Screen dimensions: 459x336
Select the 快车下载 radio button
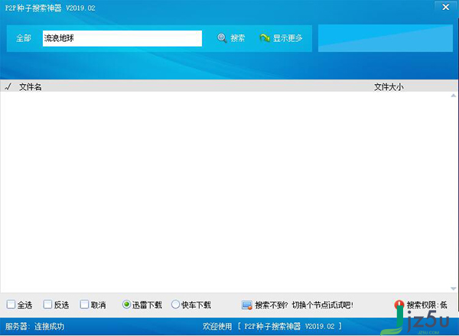175,305
